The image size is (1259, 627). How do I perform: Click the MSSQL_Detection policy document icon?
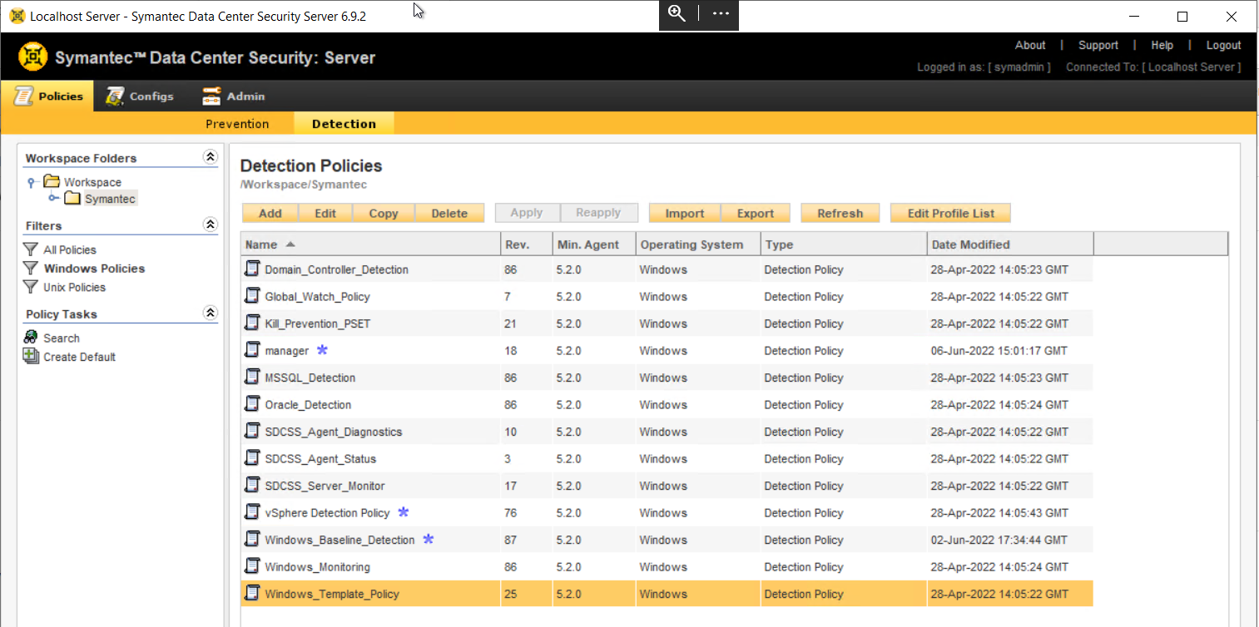pos(252,377)
